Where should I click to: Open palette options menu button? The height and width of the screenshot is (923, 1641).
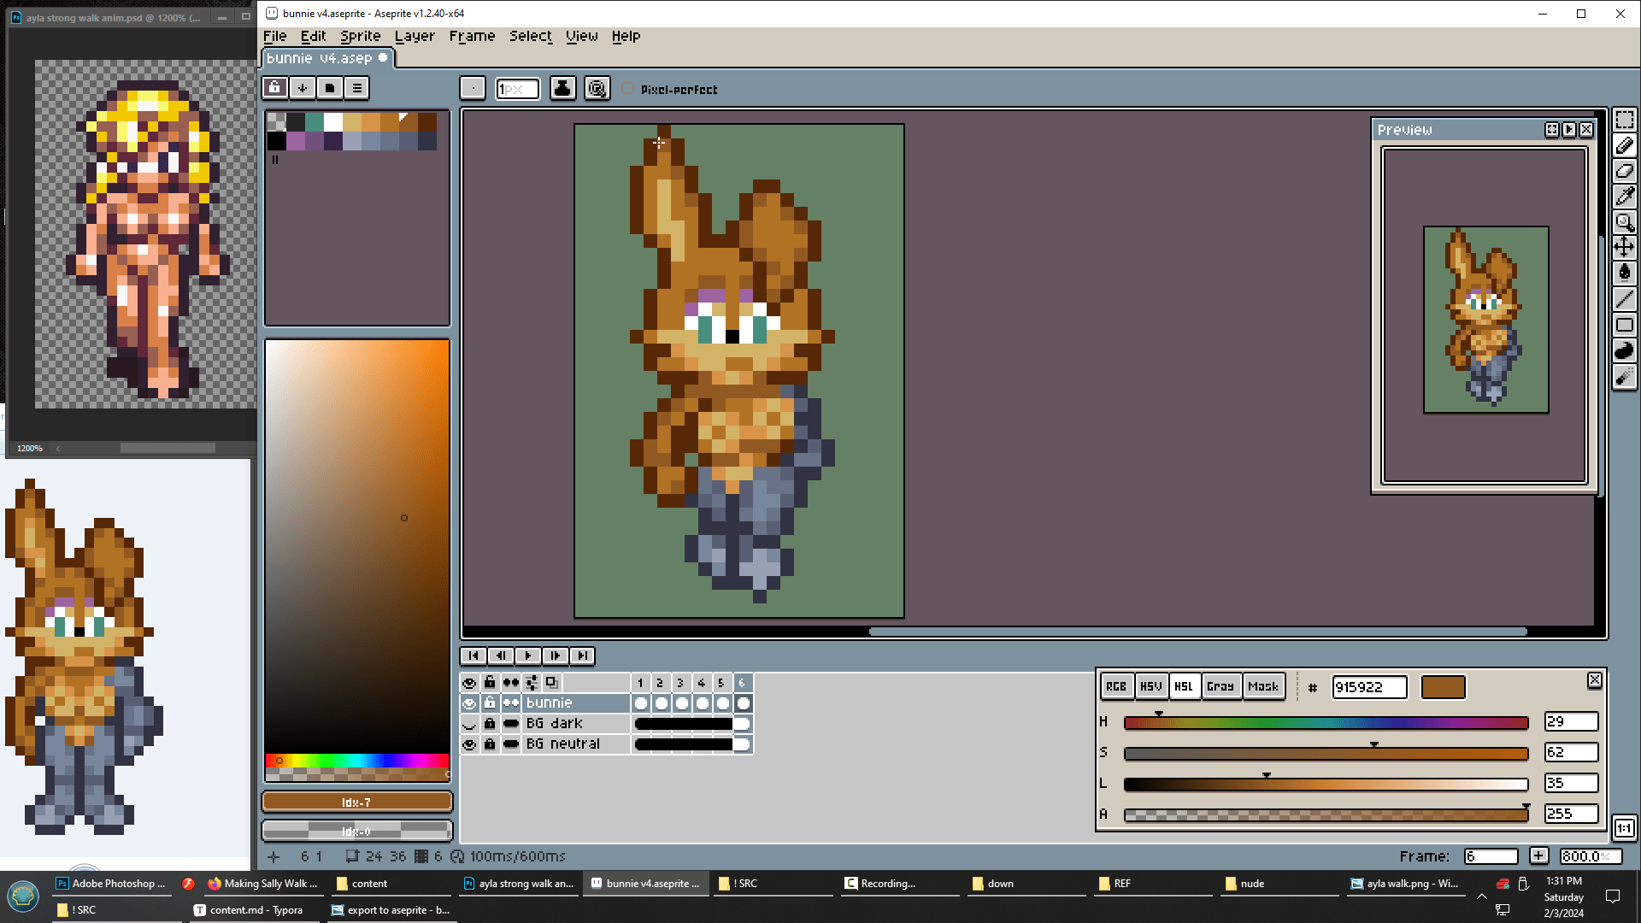pos(357,87)
